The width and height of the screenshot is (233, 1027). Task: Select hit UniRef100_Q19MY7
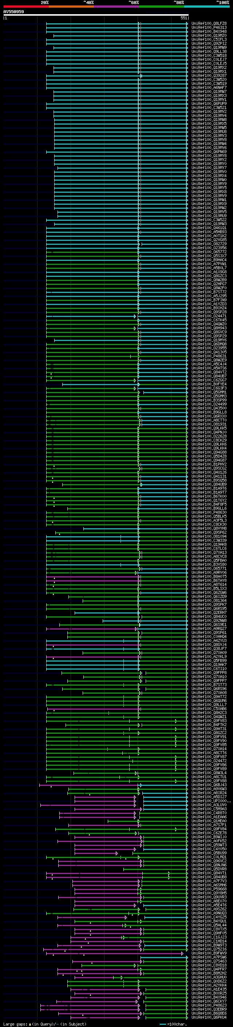[x=209, y=168]
